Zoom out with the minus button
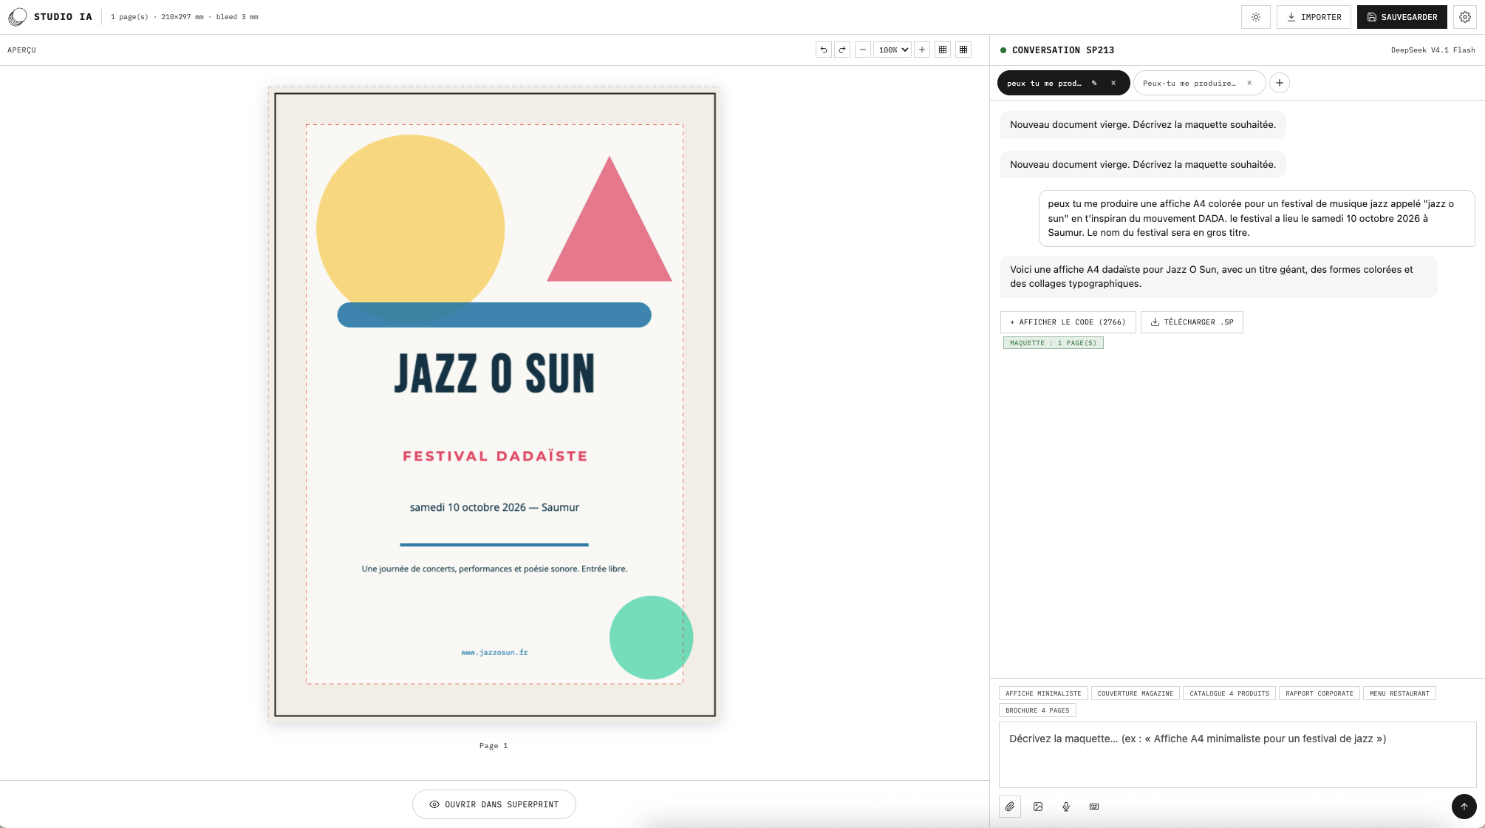 pos(863,50)
